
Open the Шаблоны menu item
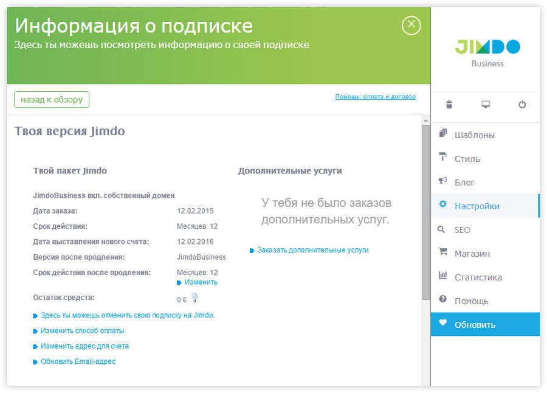tap(485, 135)
